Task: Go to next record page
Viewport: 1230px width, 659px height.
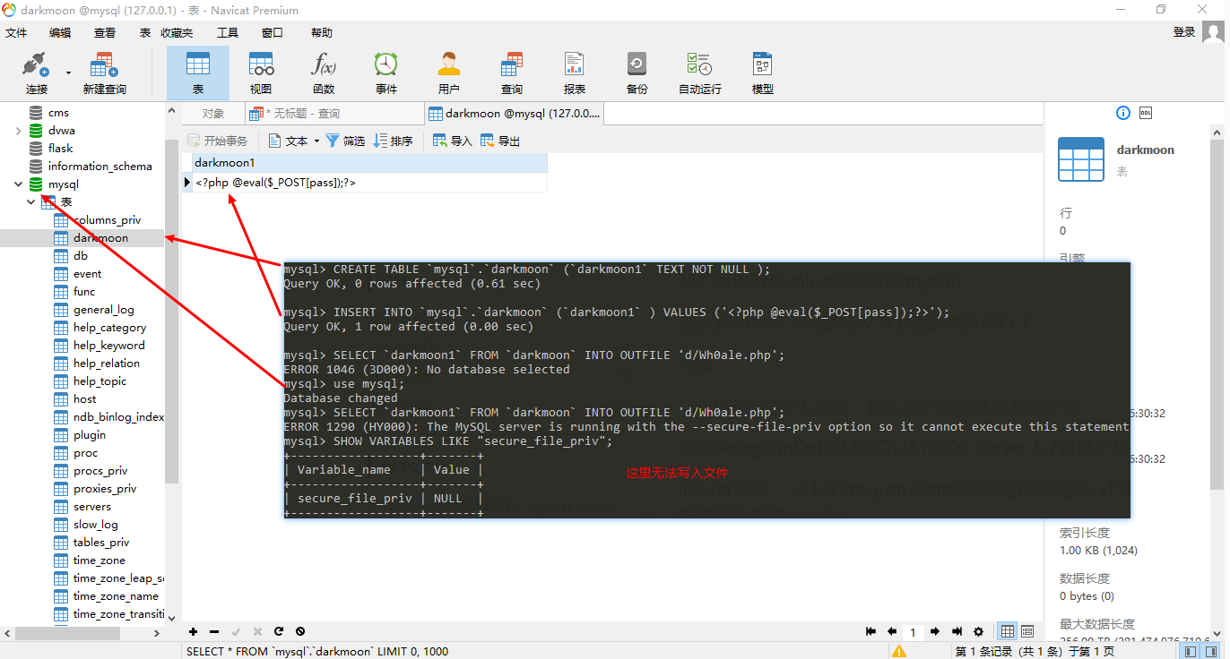Action: point(935,631)
